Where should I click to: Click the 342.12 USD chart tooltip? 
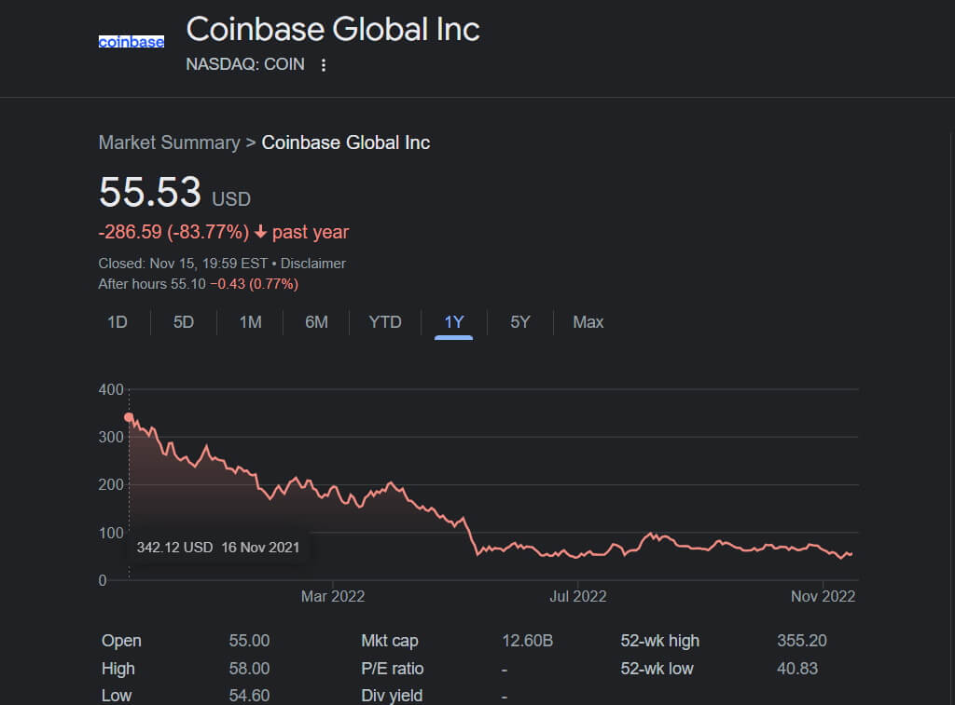217,548
